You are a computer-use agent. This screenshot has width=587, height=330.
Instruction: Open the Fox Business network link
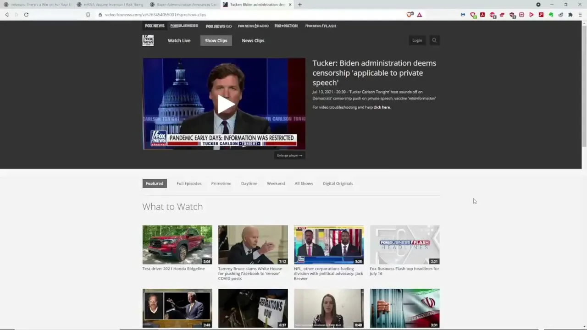tap(184, 26)
